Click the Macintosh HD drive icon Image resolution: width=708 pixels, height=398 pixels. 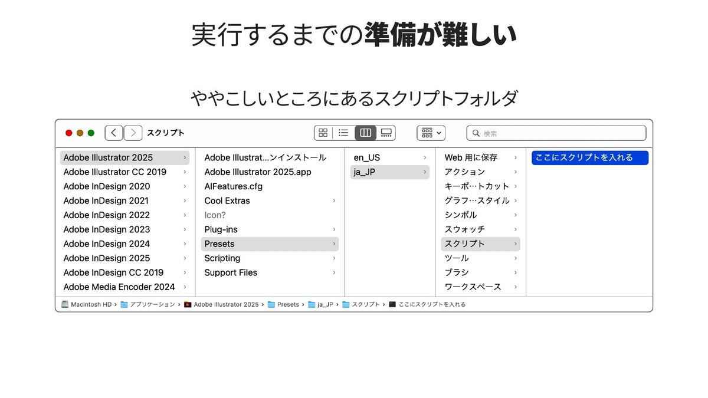64,304
